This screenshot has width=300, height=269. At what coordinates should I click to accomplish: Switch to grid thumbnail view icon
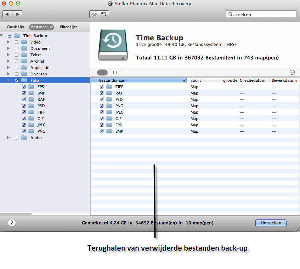click(126, 73)
